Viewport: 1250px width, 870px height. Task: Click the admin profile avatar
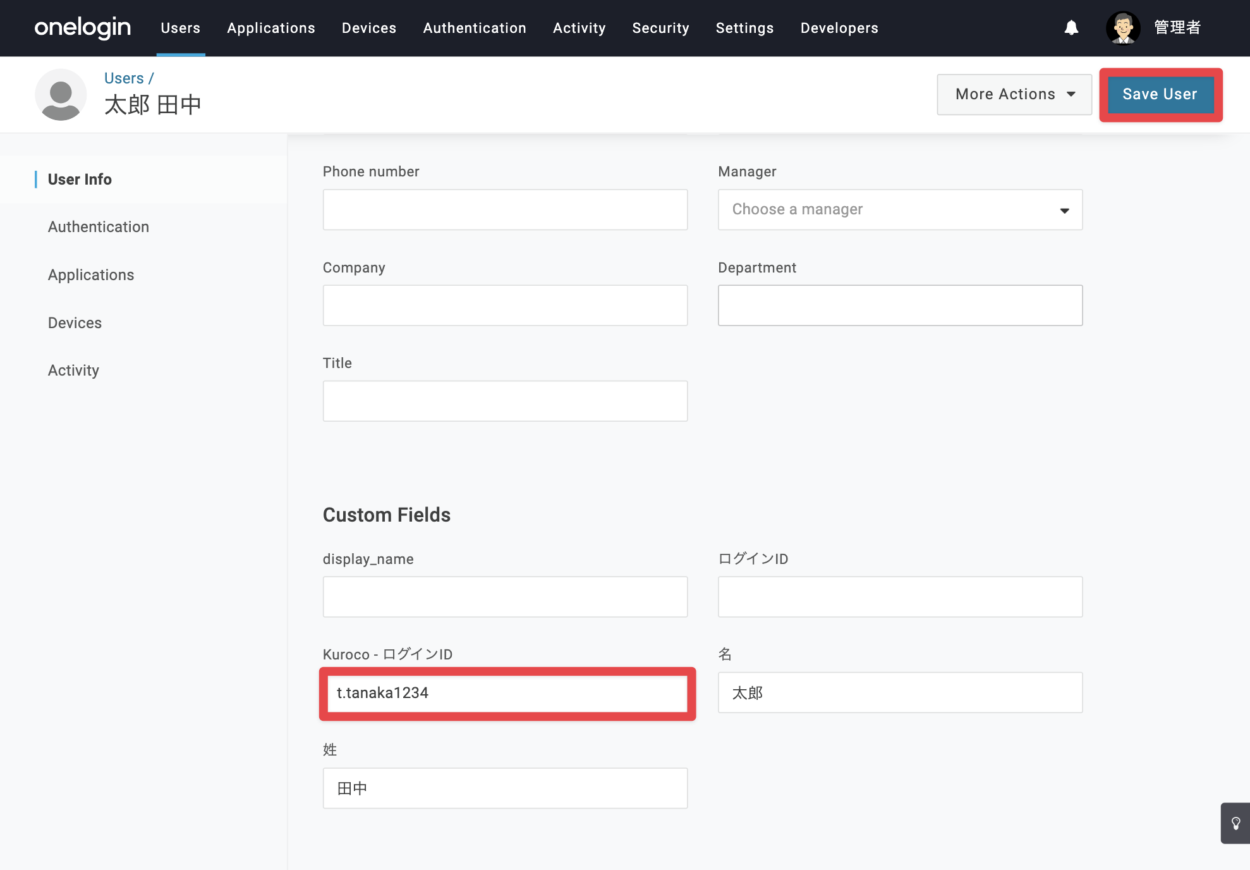click(1123, 28)
